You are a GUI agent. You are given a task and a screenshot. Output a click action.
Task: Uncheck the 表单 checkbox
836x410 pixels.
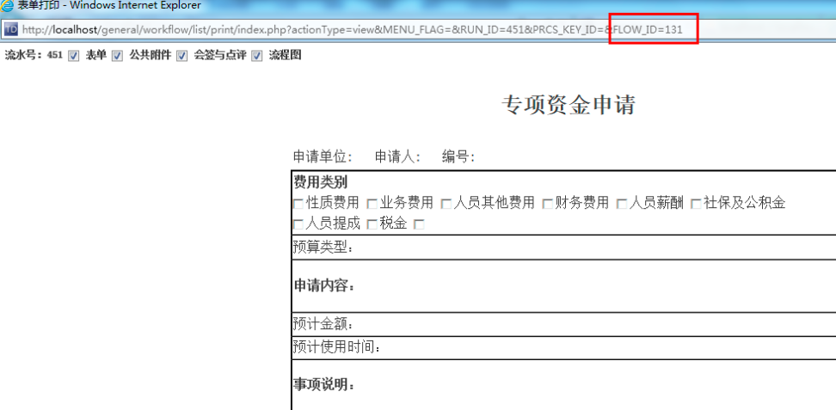point(74,56)
